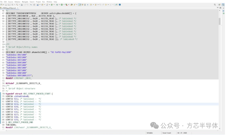Open the dropdown arrow beside Debug icon
227x135 pixels.
(x=59, y=5)
